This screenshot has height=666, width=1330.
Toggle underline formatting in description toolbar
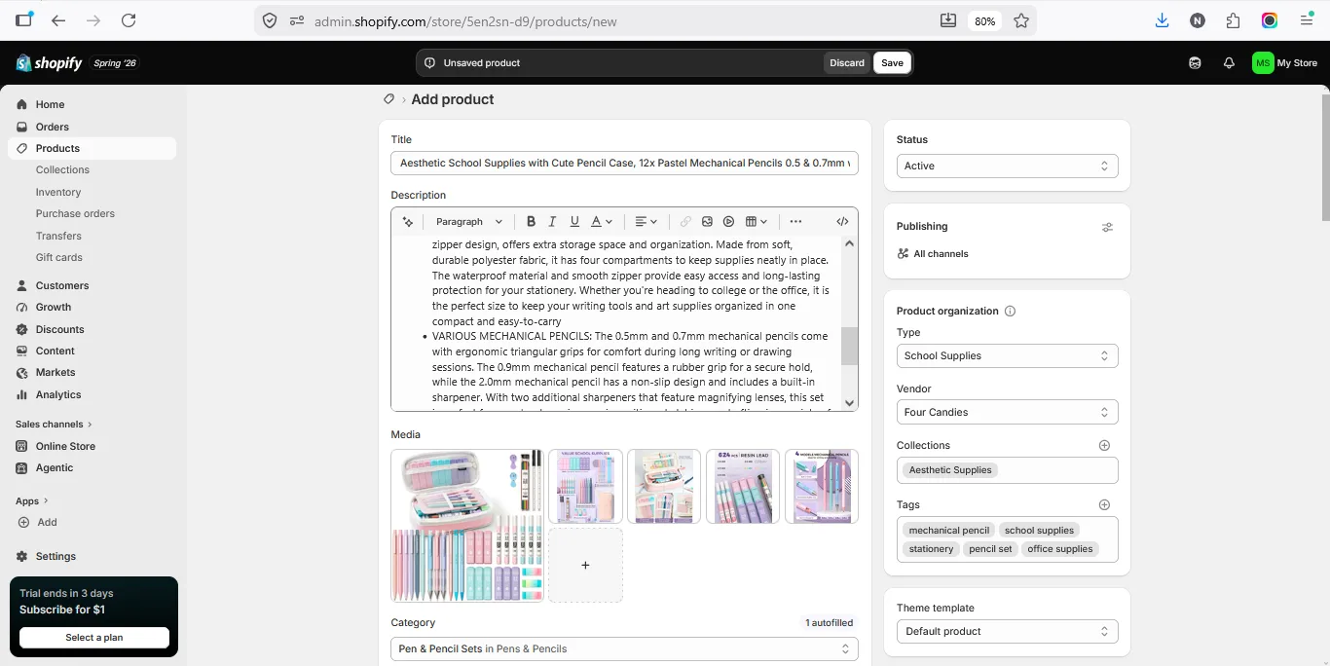[574, 222]
